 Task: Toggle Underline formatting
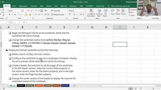[x=15, y=14]
